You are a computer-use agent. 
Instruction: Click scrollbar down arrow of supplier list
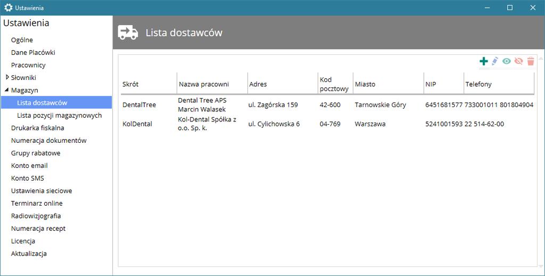[541, 266]
